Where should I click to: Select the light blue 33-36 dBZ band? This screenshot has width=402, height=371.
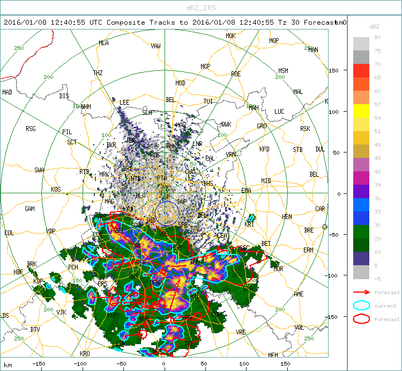coord(361,205)
